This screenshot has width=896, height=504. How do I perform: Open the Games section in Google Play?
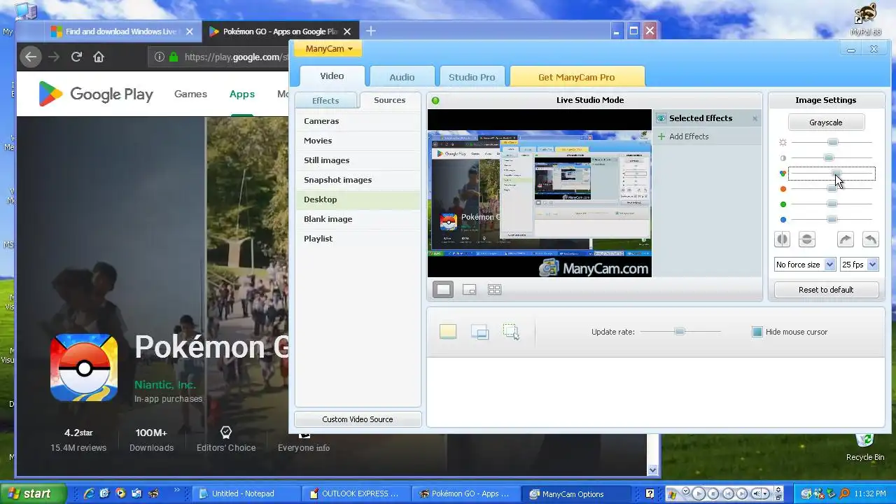click(x=190, y=94)
